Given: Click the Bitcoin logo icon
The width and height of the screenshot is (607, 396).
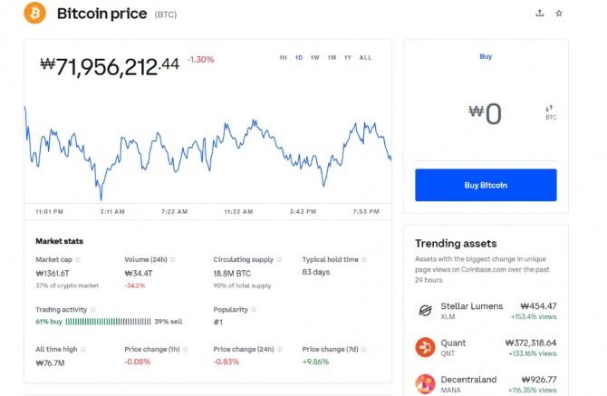Looking at the screenshot, I should (x=35, y=14).
